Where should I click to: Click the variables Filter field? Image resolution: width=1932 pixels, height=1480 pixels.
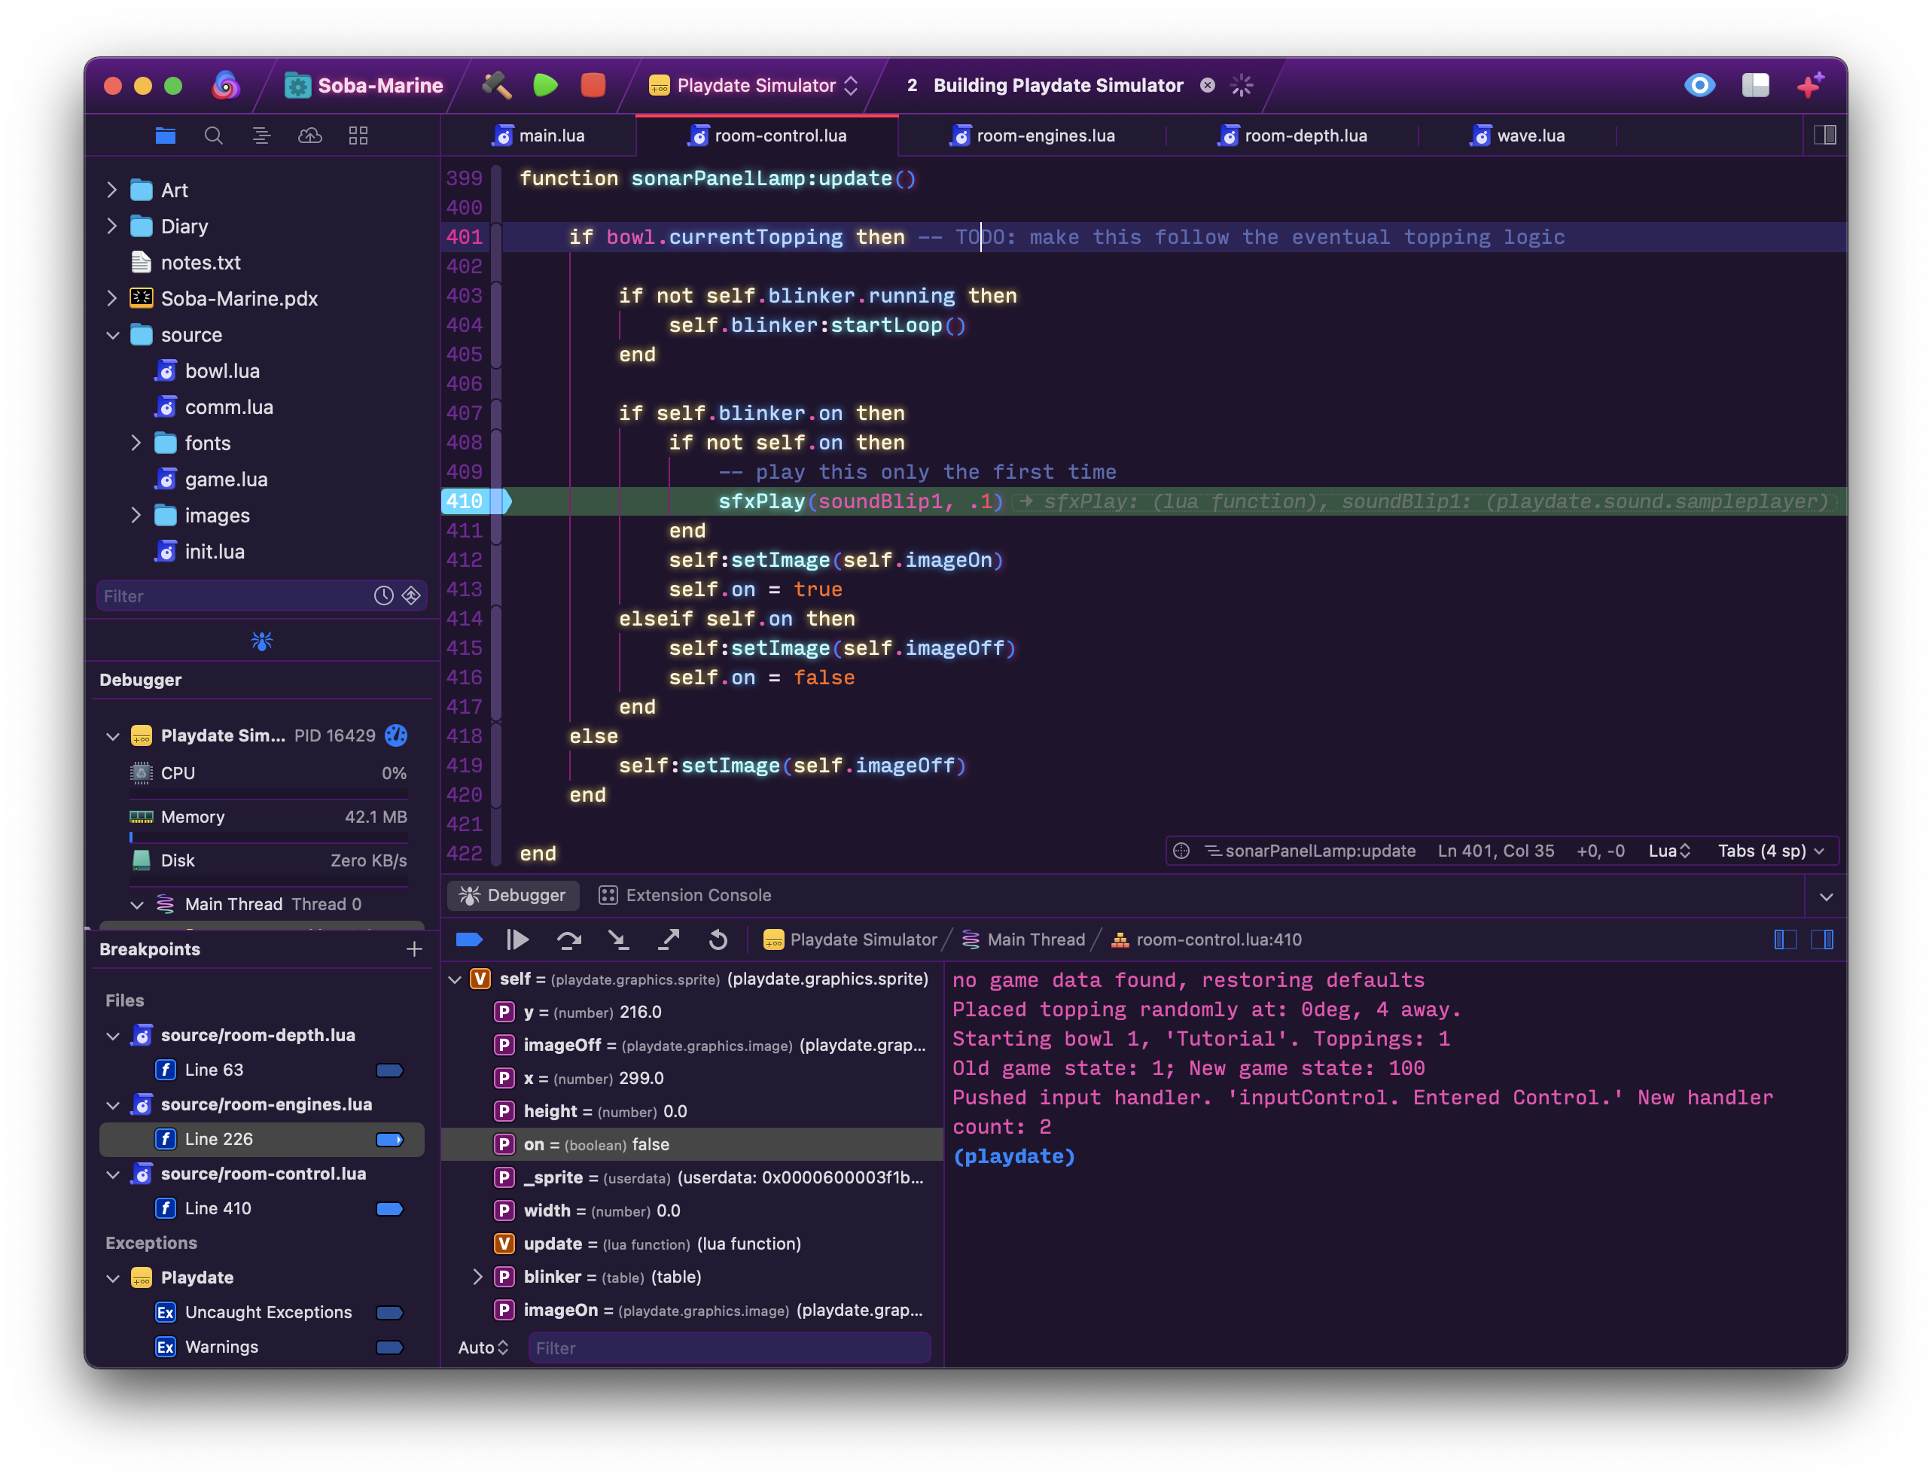pos(729,1348)
